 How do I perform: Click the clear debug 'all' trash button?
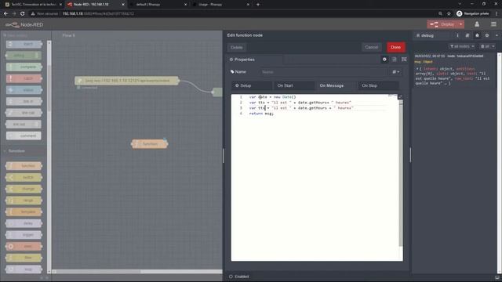point(485,46)
